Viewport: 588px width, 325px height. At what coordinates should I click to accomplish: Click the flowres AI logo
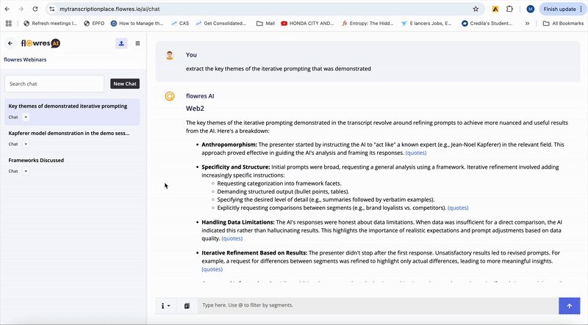click(40, 43)
